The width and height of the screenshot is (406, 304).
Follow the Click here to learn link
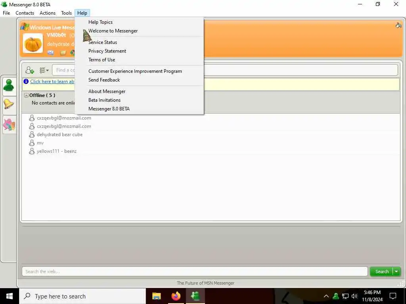(x=52, y=82)
